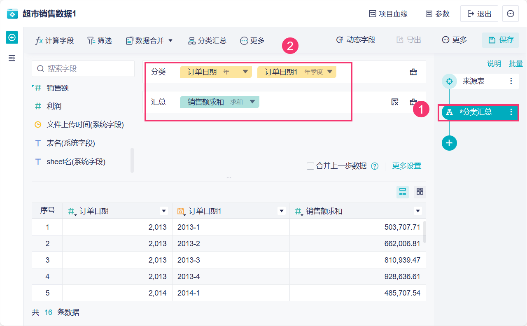The image size is (527, 326).
Task: Click the round plus button below 分类汇总 step
Action: tap(449, 143)
